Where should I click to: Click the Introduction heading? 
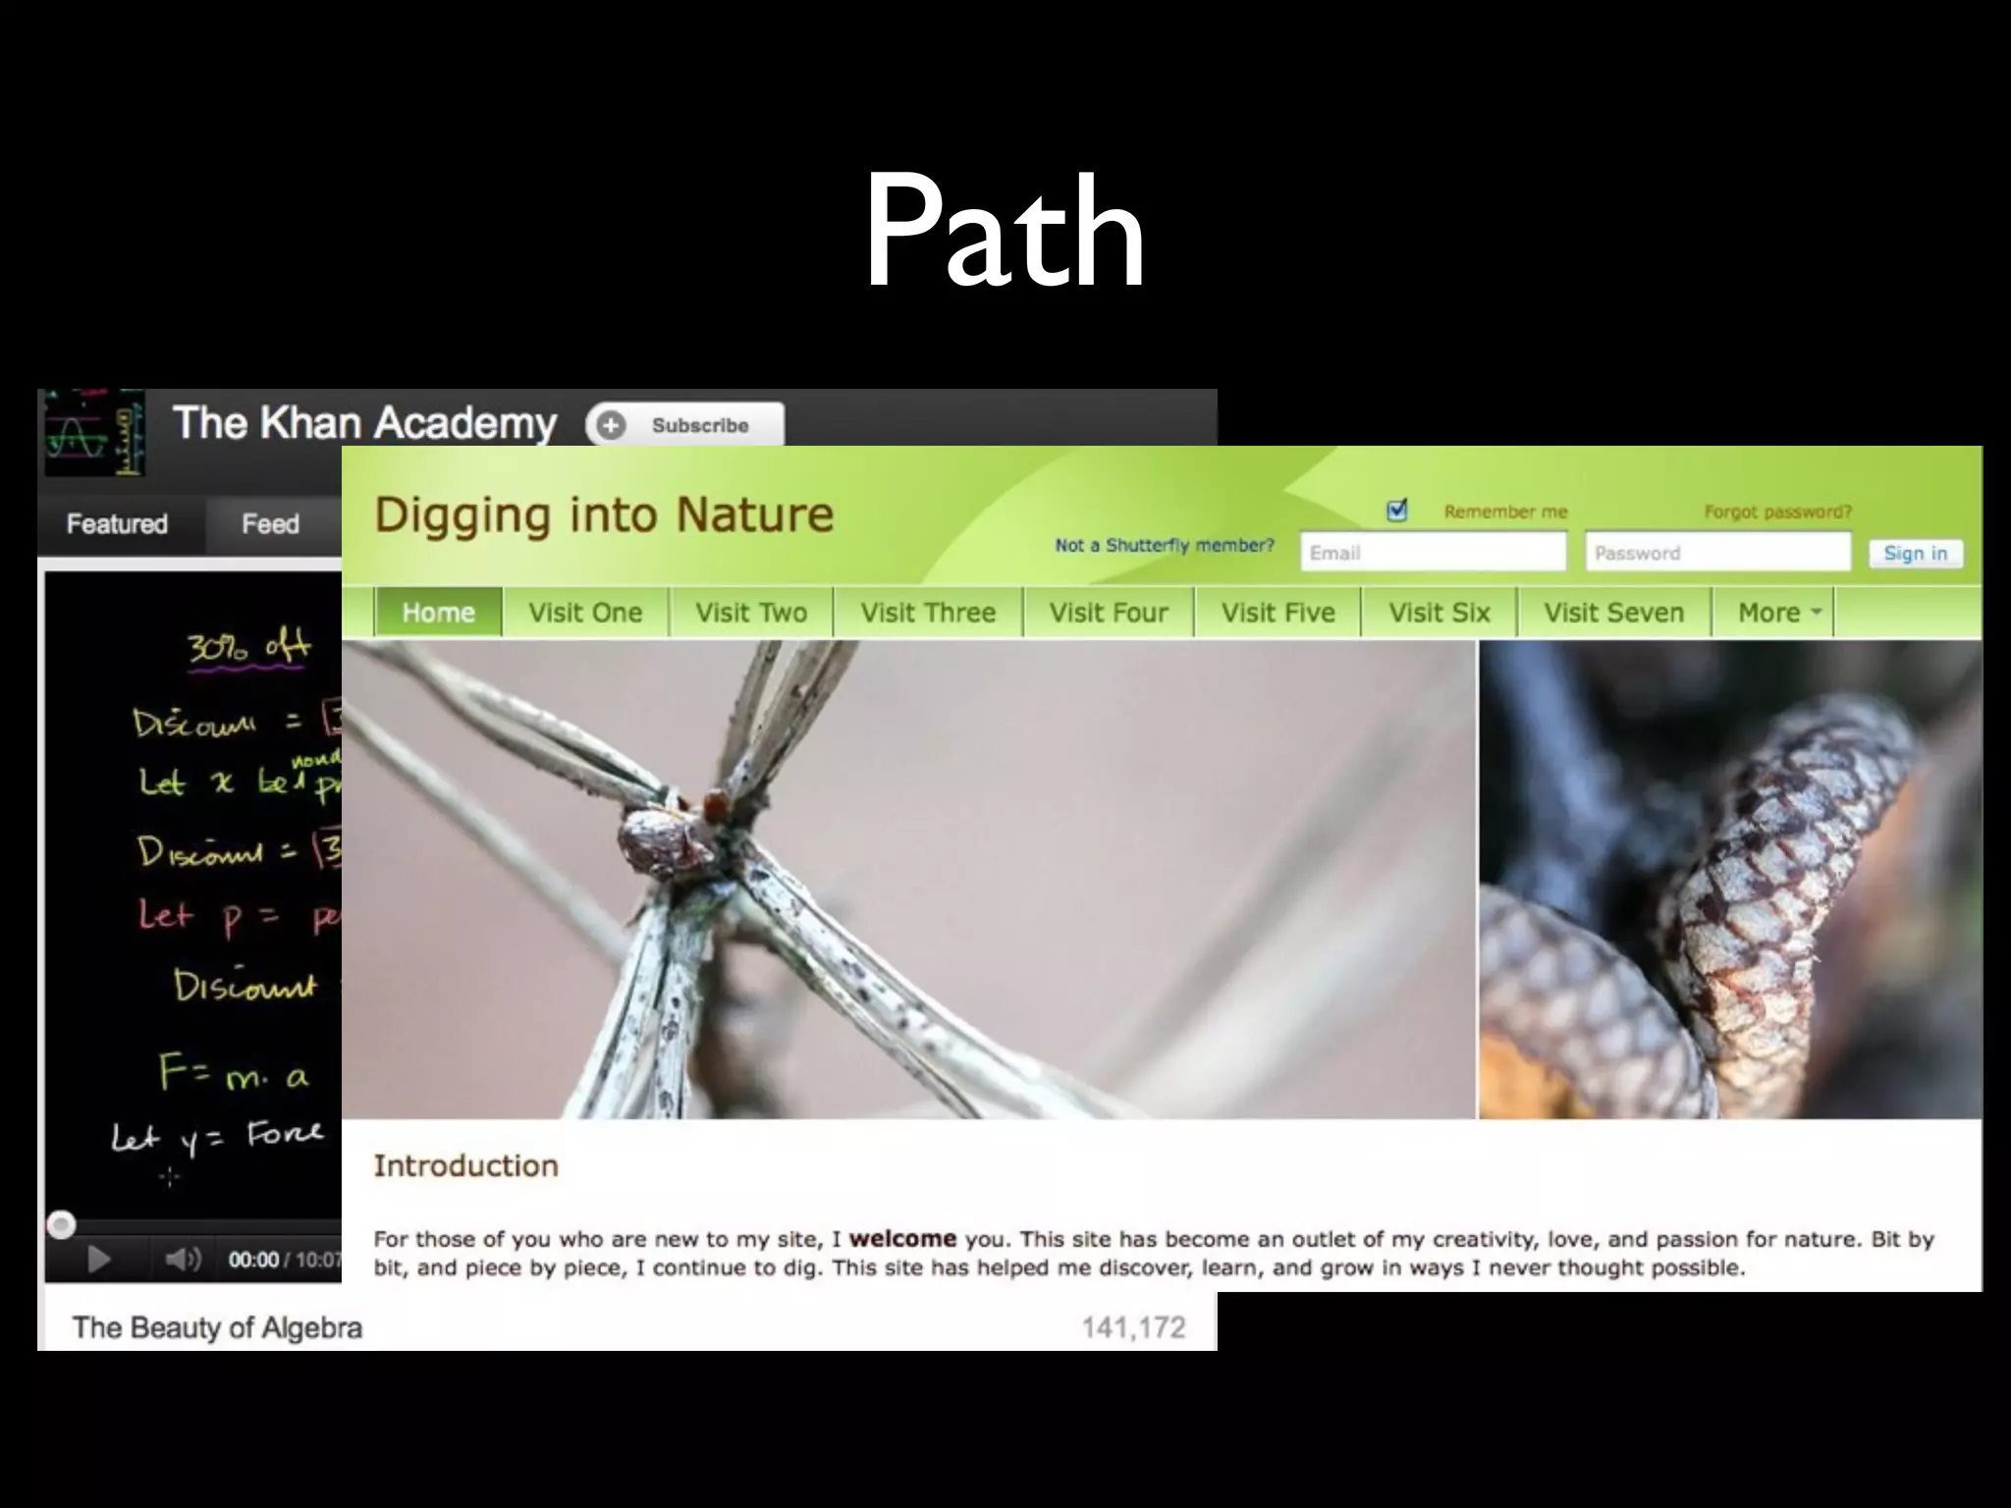click(x=465, y=1165)
